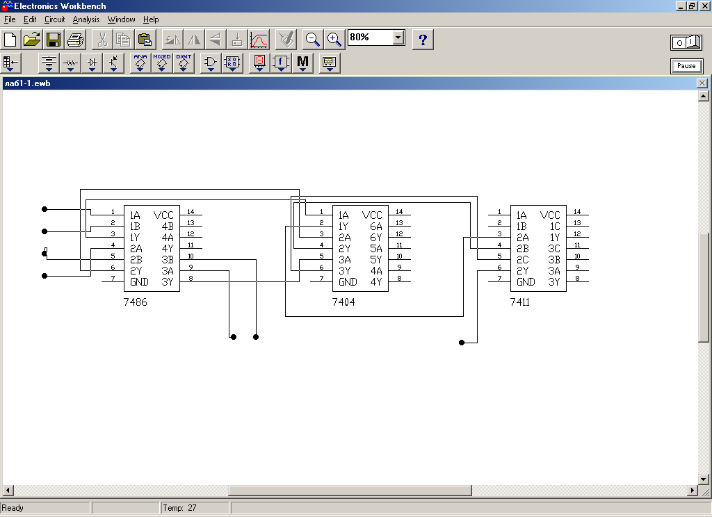Open Analog ICs (ANA) bin
The height and width of the screenshot is (517, 712).
[x=140, y=63]
